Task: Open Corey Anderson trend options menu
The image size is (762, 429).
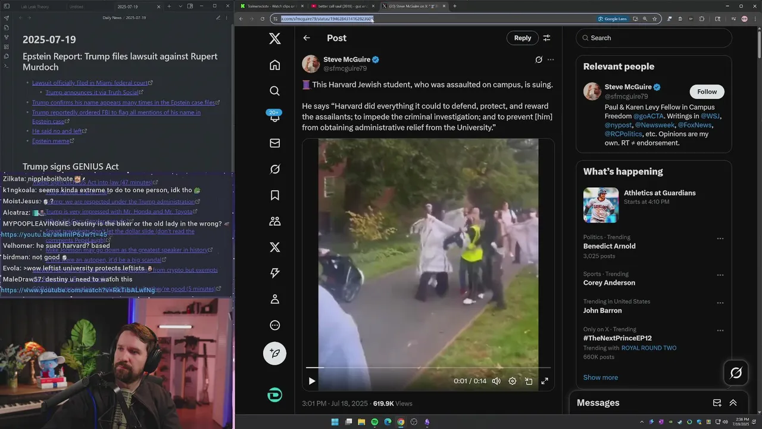Action: coord(720,275)
